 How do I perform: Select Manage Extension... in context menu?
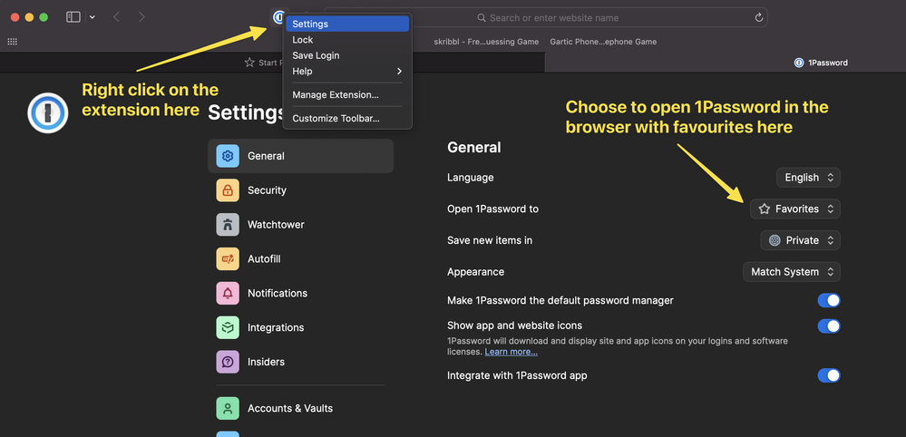point(335,94)
